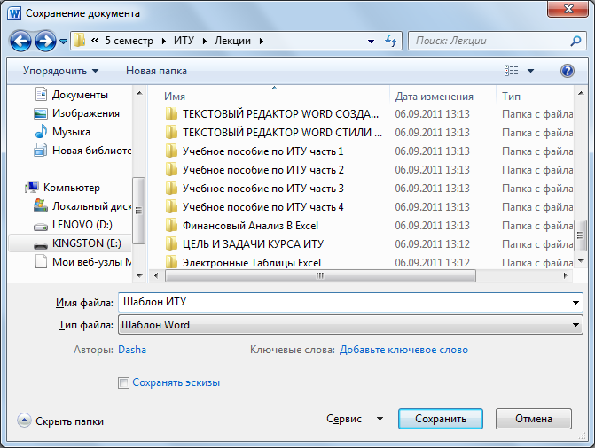Click folder icon of ТЕКСТОВЫЙ РЕДАКТОР WORD СТИЛИ
This screenshot has height=448, width=595.
point(171,132)
